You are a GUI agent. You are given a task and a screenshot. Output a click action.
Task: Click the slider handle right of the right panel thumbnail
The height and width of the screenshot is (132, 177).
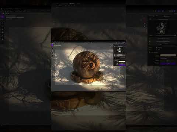[x=175, y=35]
